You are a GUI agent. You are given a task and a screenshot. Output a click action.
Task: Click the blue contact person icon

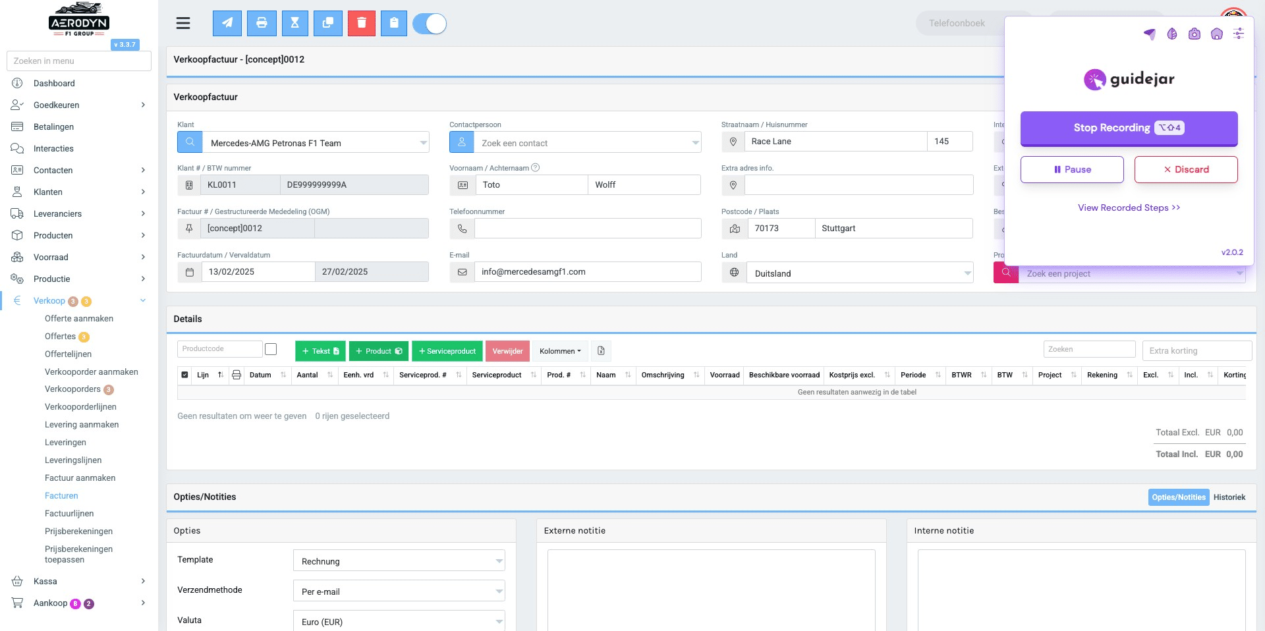[x=462, y=142]
